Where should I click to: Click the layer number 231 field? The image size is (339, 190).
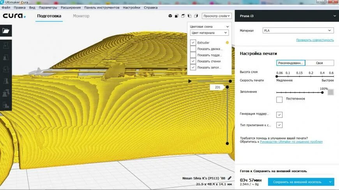(x=217, y=87)
